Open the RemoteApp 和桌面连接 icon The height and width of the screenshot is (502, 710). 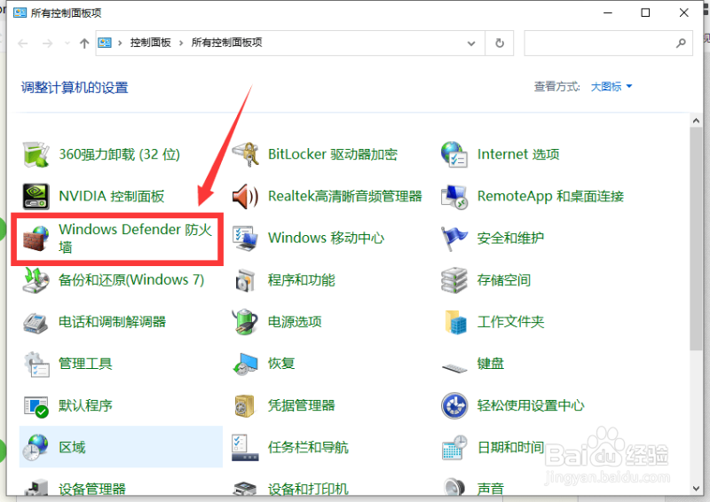pyautogui.click(x=454, y=196)
